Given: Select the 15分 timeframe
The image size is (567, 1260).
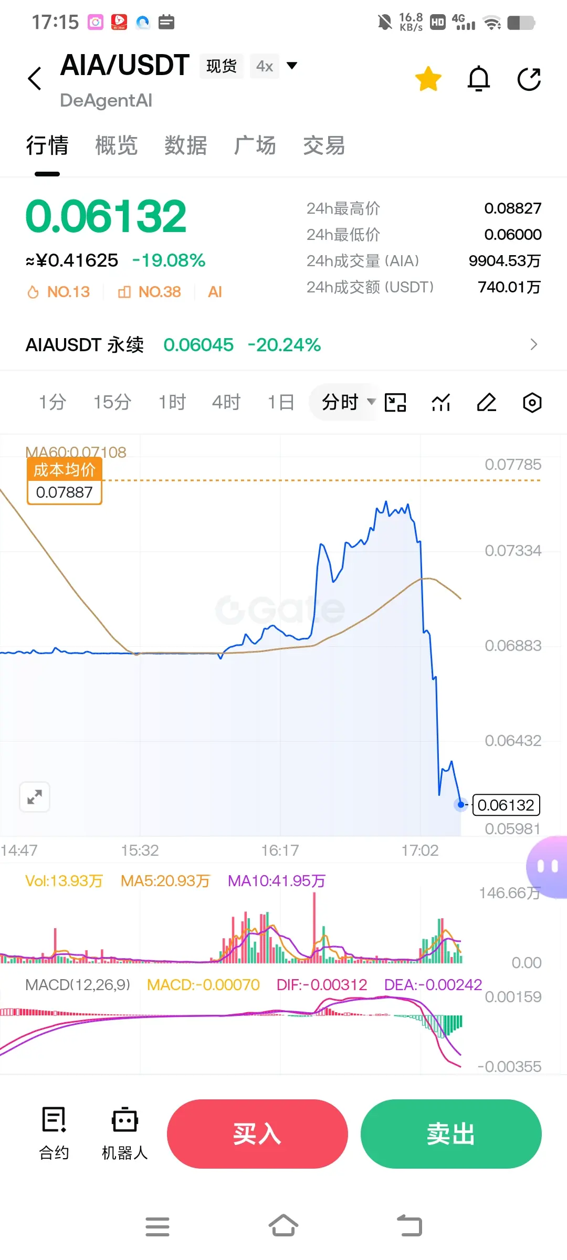Looking at the screenshot, I should pos(112,403).
